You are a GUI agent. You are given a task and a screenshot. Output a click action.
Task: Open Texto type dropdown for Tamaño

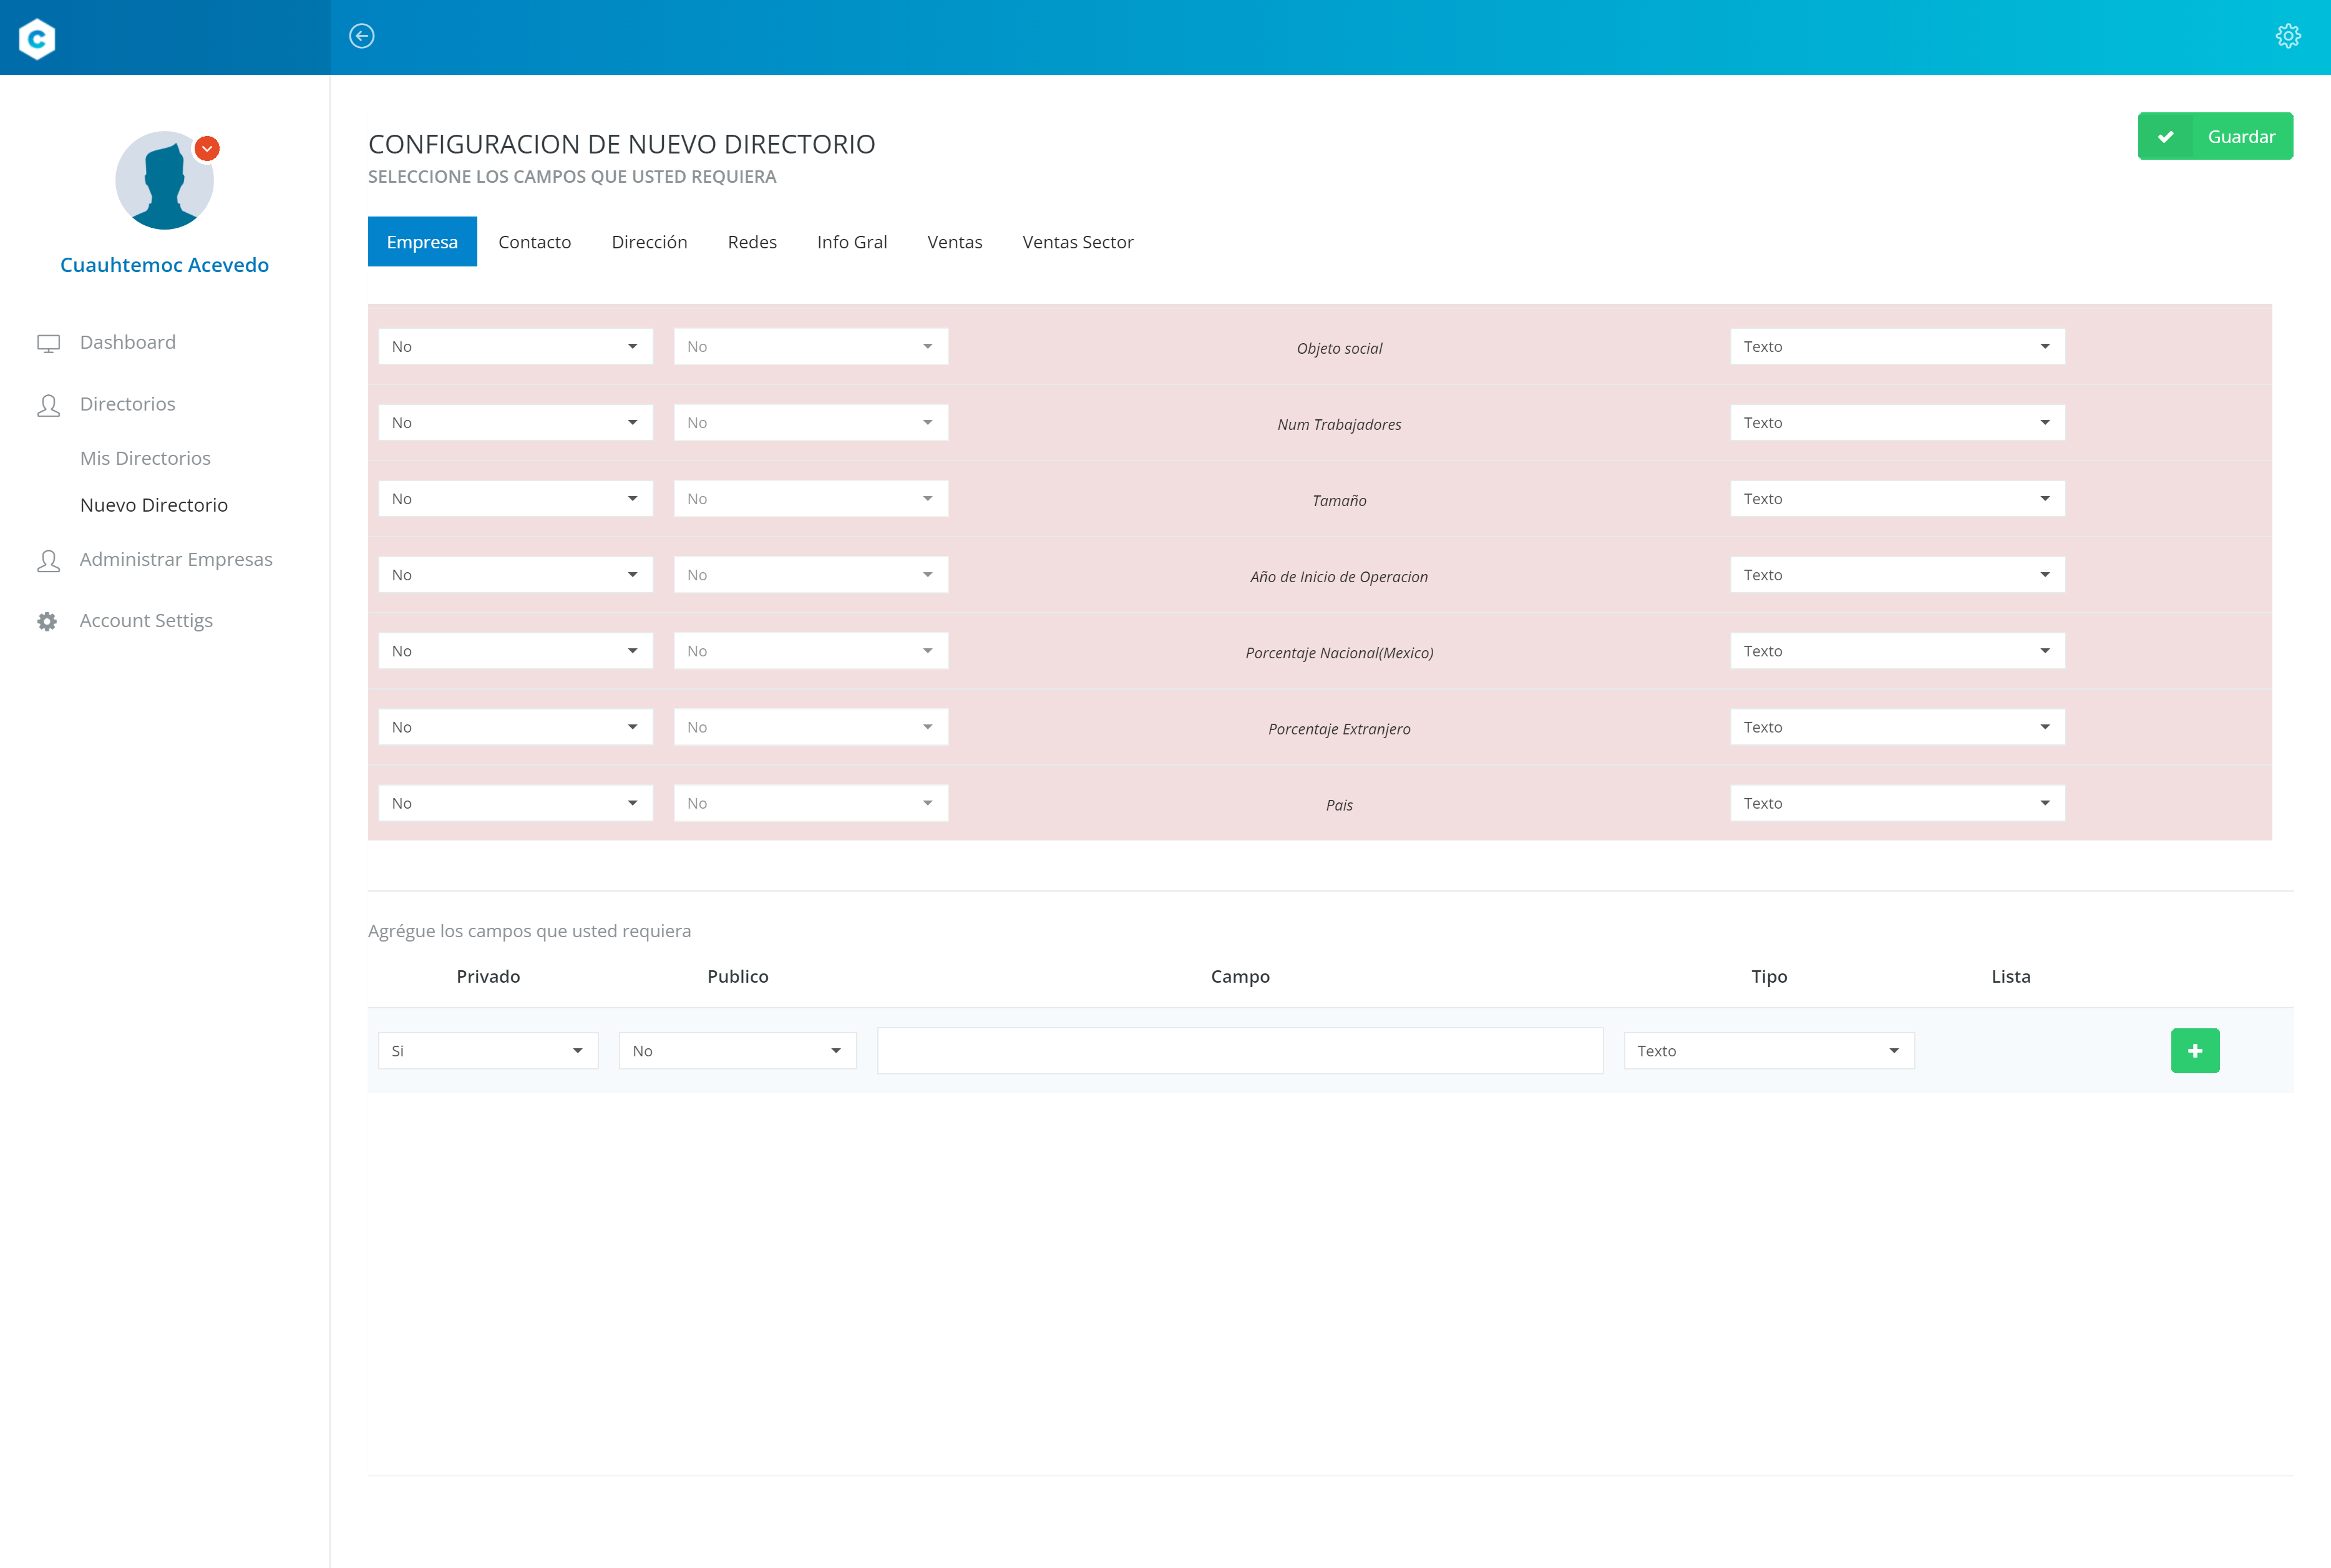[x=1897, y=499]
